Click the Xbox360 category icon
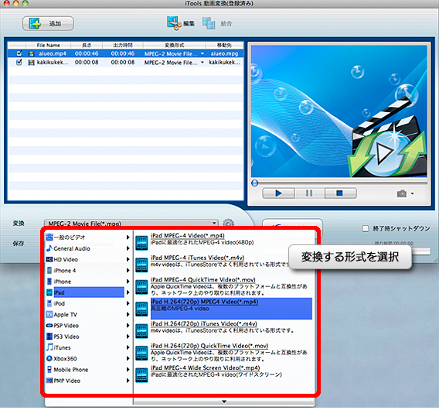 click(49, 358)
